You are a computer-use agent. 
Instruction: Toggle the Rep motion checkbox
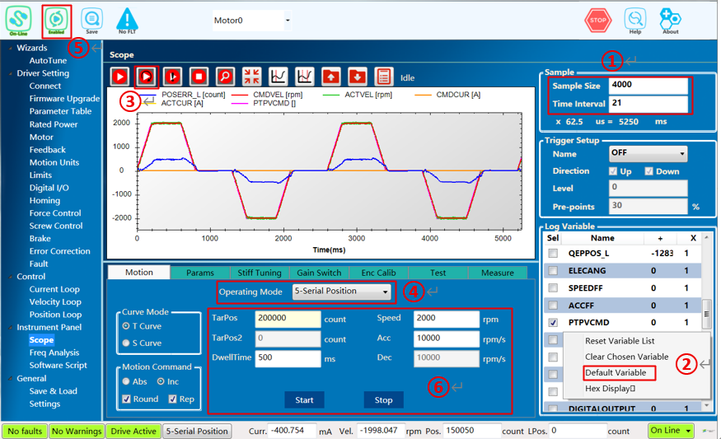[172, 399]
